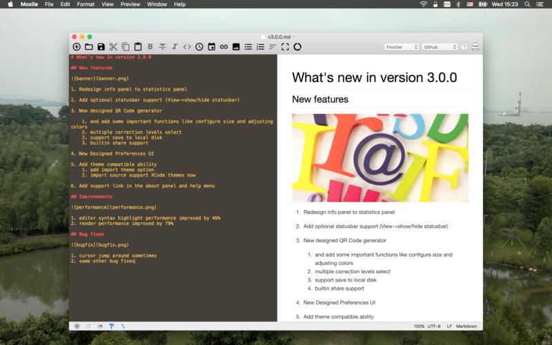Save the document with the floppy disk icon
Image resolution: width=552 pixels, height=345 pixels.
pyautogui.click(x=101, y=47)
